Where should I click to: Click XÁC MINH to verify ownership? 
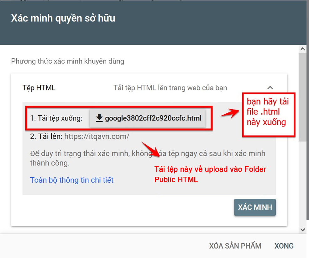(x=255, y=207)
